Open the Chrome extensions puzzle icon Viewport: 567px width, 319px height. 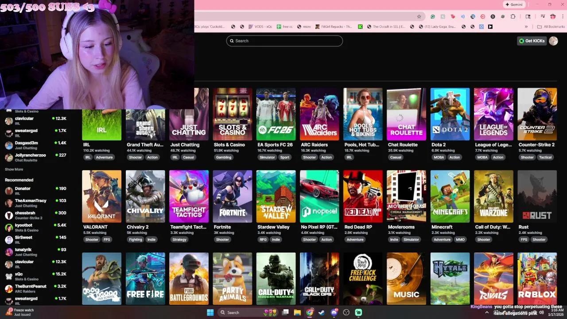[x=513, y=16]
